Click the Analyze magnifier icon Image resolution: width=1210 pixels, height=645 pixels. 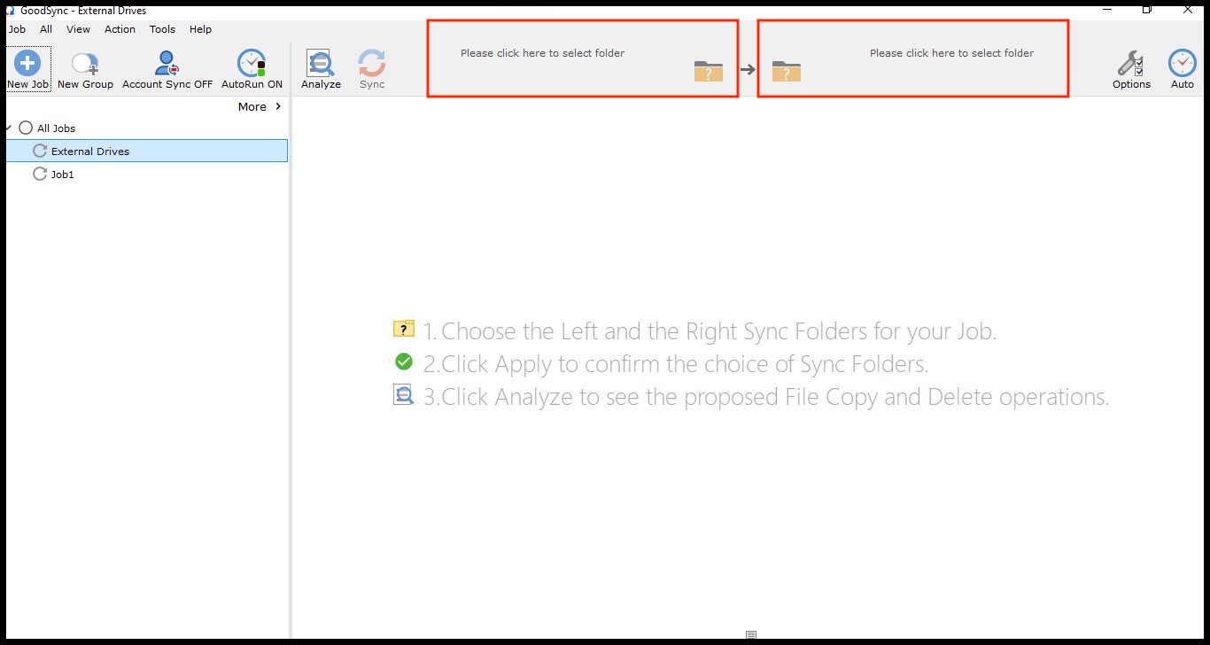[320, 64]
